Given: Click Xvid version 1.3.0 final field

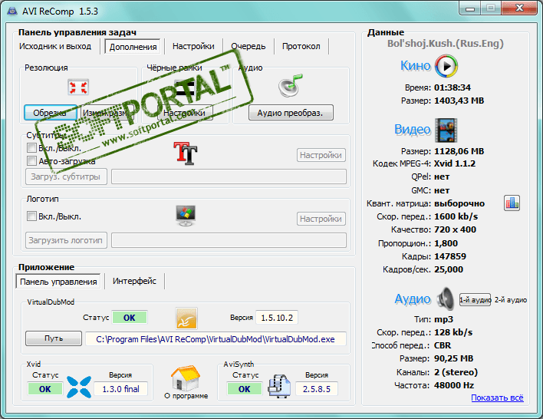Looking at the screenshot, I should tap(121, 389).
